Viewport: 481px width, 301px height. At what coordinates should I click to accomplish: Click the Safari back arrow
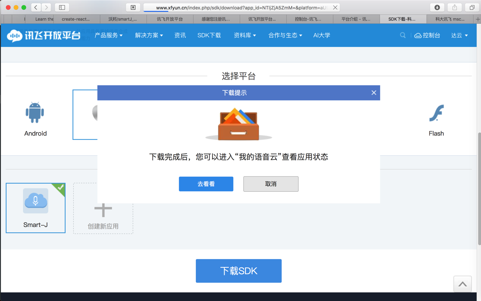[36, 7]
